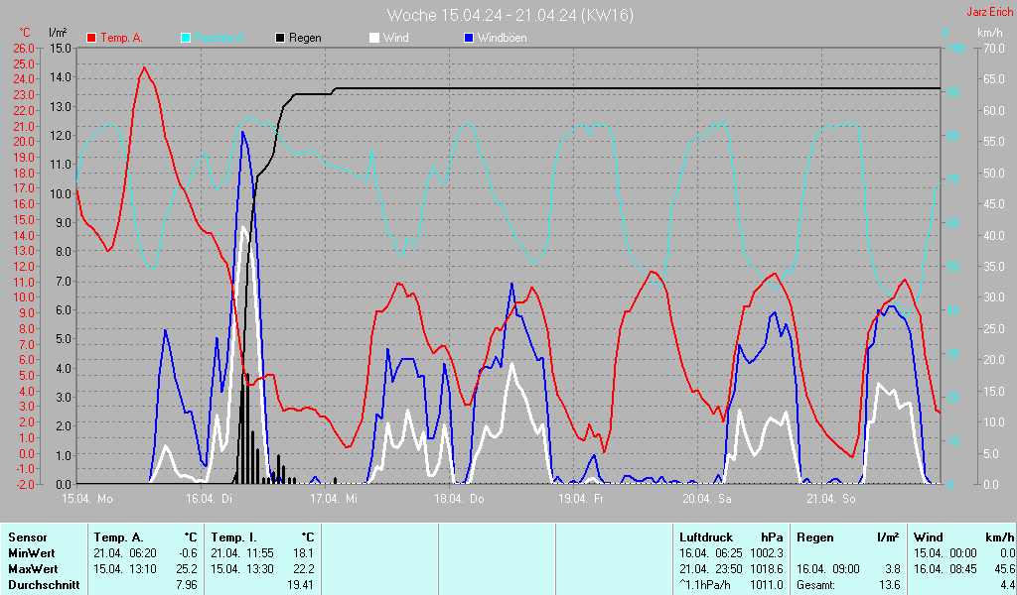Viewport: 1017px width, 595px height.
Task: Click the 18.04. Do date axis label
Action: pyautogui.click(x=459, y=499)
